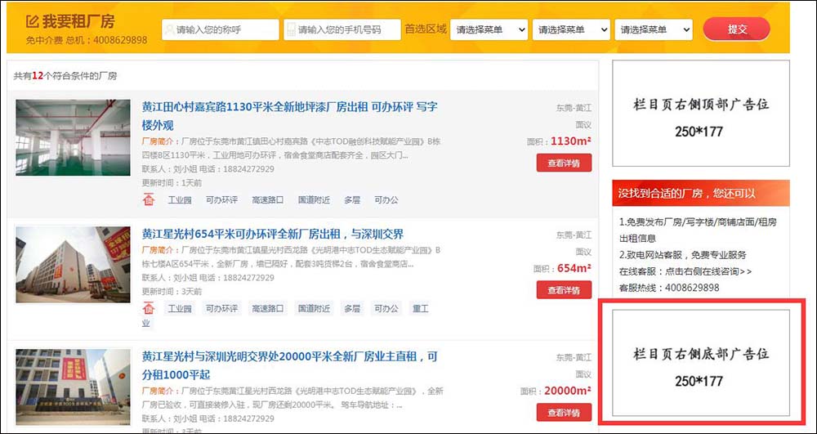Click the 更新时间：3天前 text in the 654平米 listing
The height and width of the screenshot is (434, 817).
coord(172,291)
